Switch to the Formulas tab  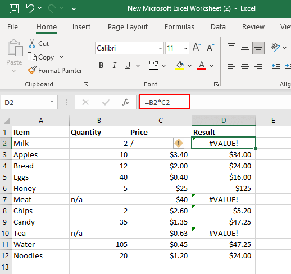click(179, 27)
